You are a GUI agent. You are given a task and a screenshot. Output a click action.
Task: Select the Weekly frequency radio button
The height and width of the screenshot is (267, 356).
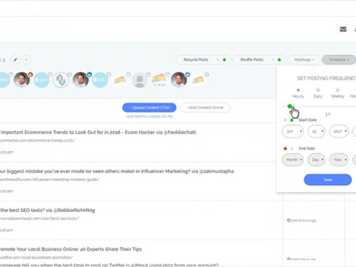click(x=337, y=90)
